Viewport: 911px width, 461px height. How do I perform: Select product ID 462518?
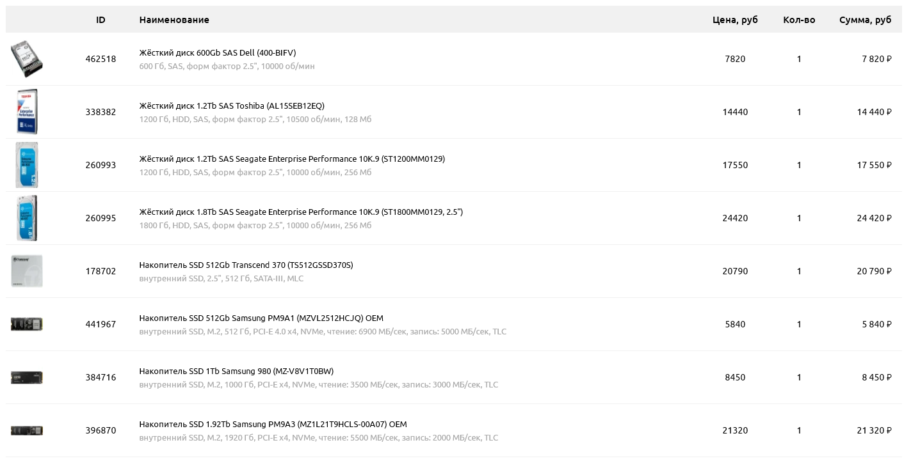click(101, 59)
